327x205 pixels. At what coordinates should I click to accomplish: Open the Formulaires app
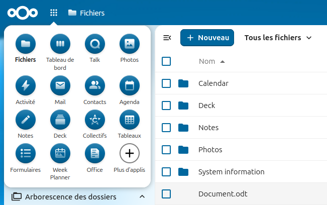26,153
